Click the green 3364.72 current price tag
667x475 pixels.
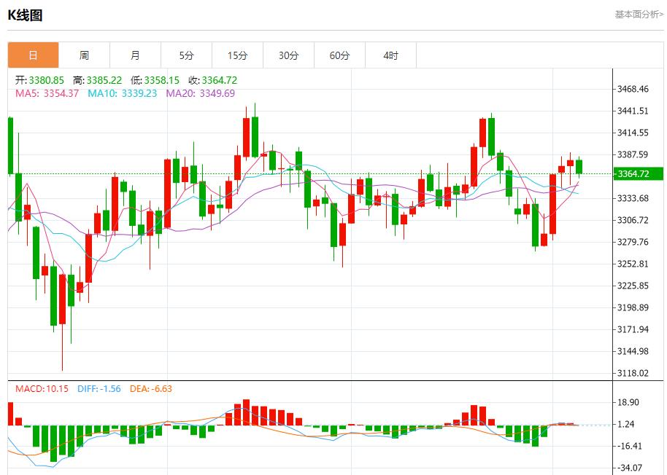pos(638,173)
